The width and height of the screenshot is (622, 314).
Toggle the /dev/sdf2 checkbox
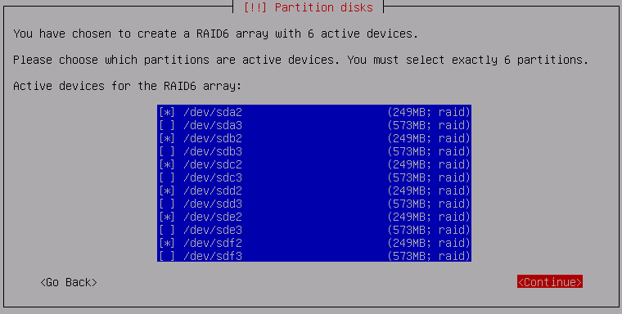(x=167, y=243)
